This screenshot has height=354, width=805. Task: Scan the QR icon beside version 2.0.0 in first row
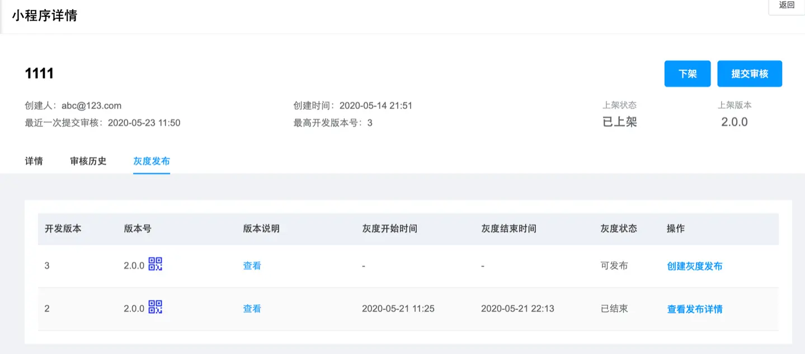tap(156, 264)
